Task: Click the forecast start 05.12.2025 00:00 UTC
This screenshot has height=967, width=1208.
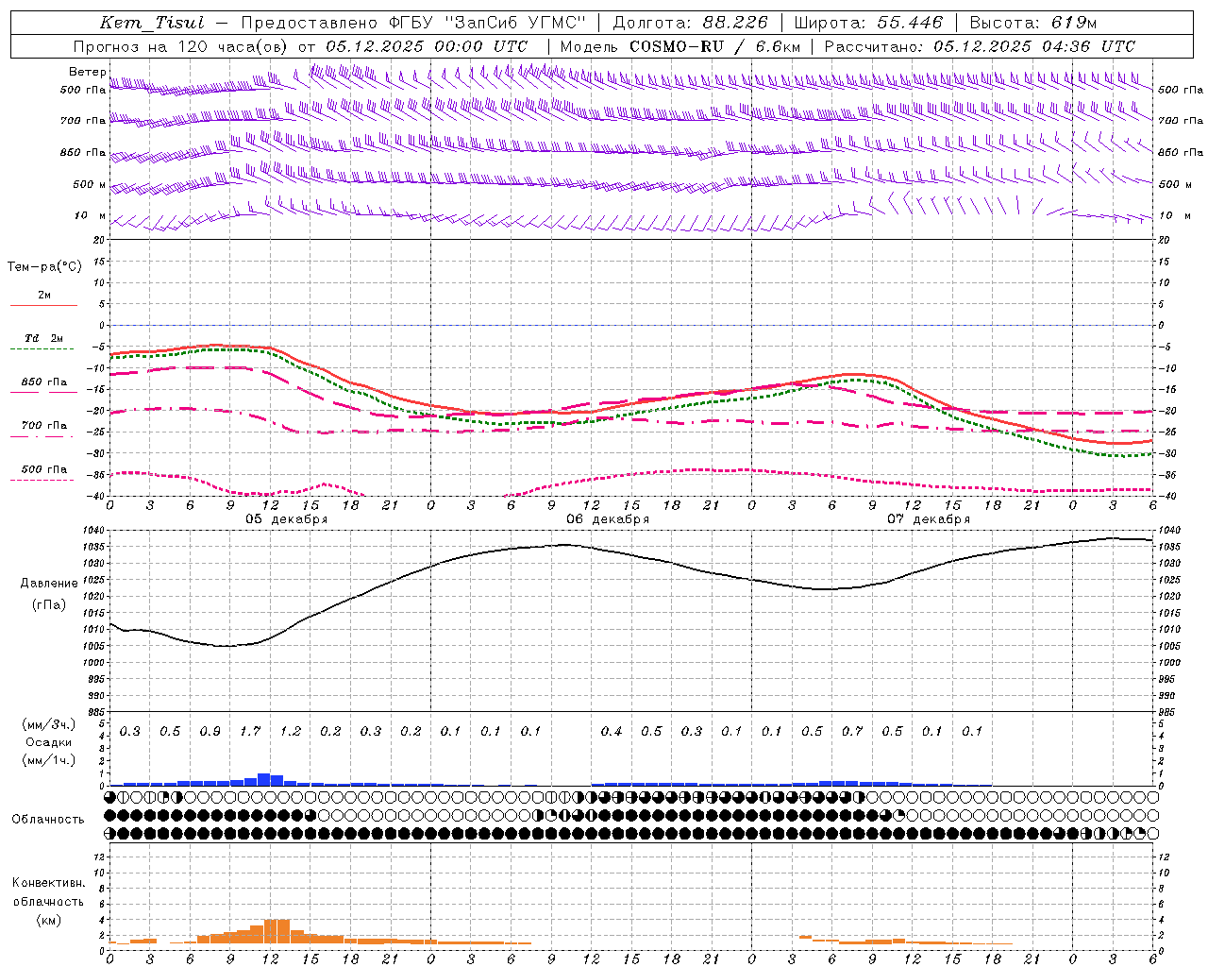Action: 427,46
